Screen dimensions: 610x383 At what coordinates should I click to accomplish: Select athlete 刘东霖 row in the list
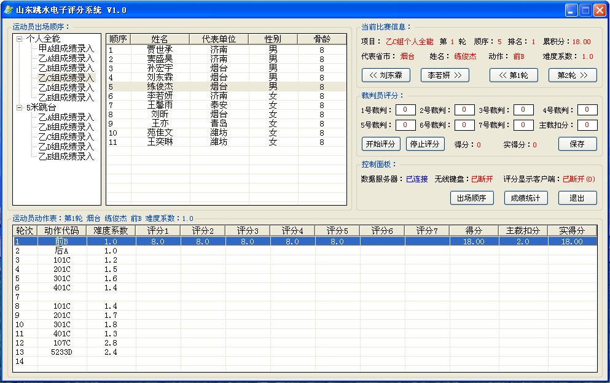tap(227, 77)
